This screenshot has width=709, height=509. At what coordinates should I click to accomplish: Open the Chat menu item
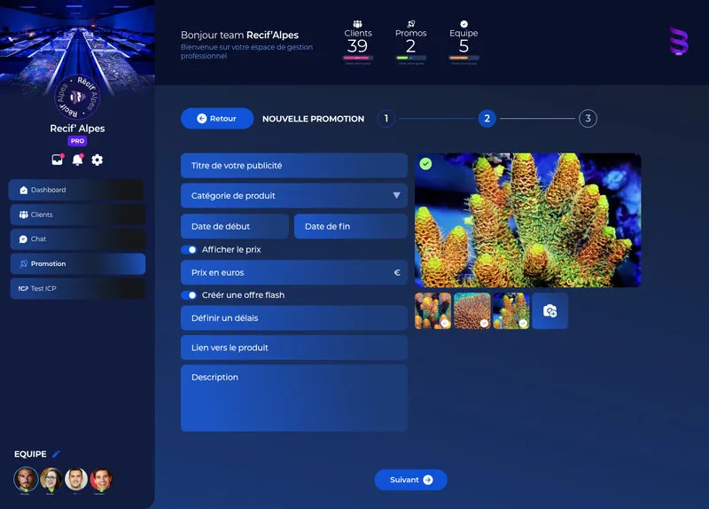77,239
